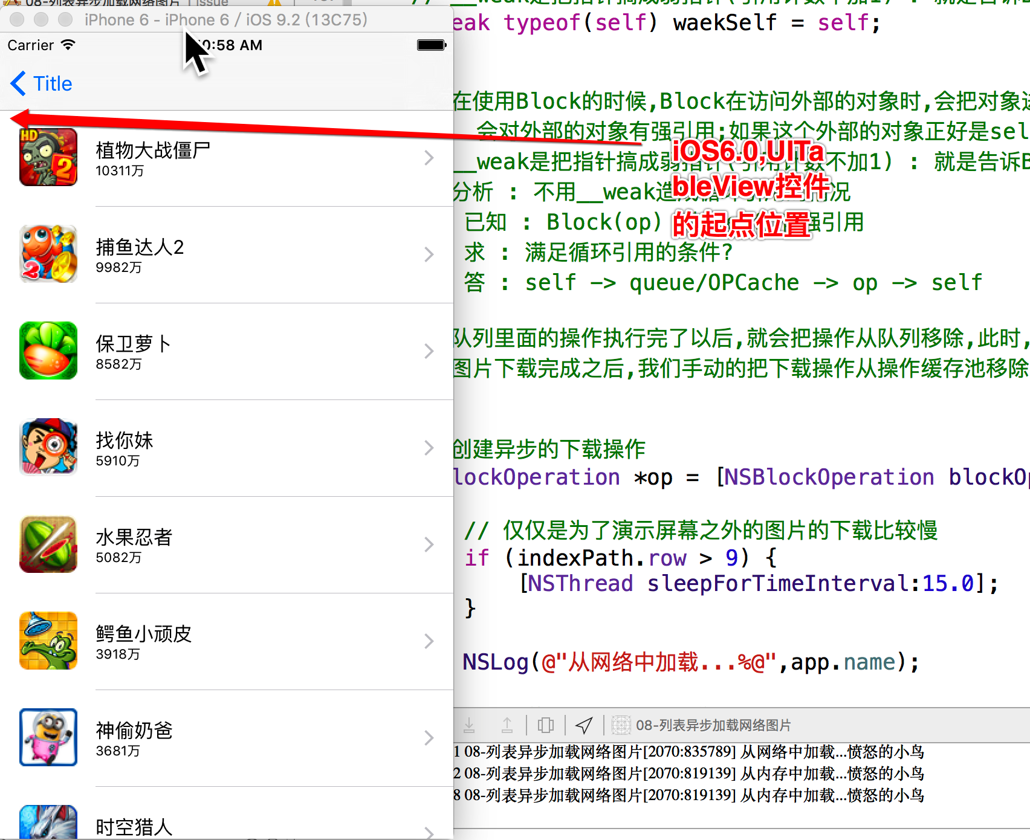Select the 鳄鱼小顽皮 title text

(x=144, y=633)
